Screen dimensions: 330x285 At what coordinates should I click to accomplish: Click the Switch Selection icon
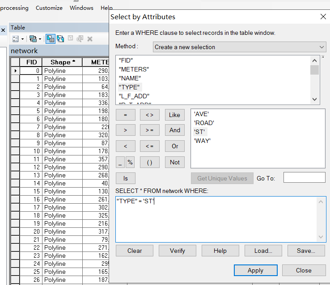click(x=60, y=39)
